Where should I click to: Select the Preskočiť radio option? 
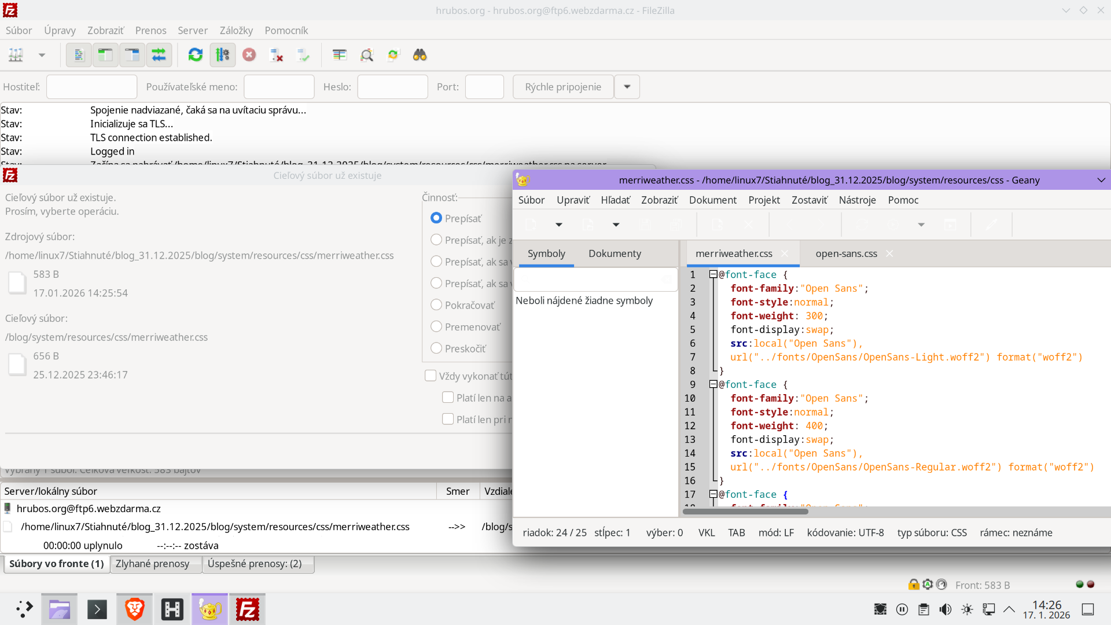[x=436, y=348]
